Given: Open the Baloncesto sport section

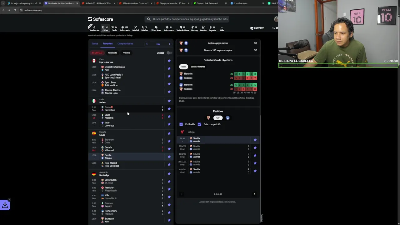Looking at the screenshot, I should pyautogui.click(x=125, y=28).
